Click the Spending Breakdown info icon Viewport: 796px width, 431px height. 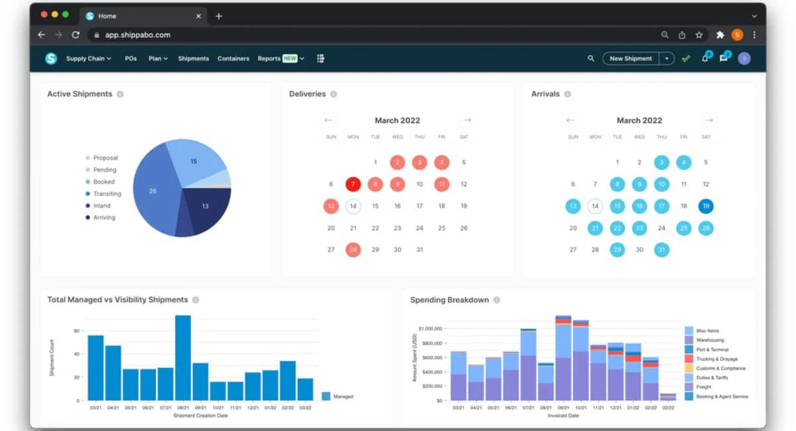click(497, 300)
